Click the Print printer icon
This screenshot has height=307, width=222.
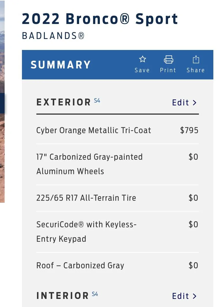click(x=168, y=59)
